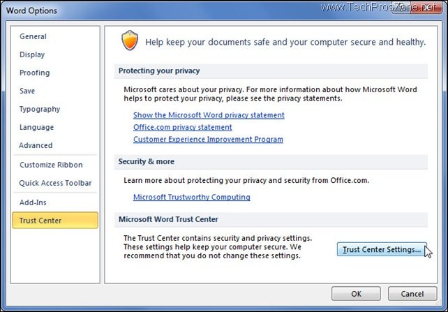
Task: Open the Save options category
Action: click(x=27, y=91)
